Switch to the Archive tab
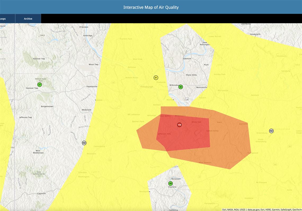The image size is (302, 211). pyautogui.click(x=28, y=19)
